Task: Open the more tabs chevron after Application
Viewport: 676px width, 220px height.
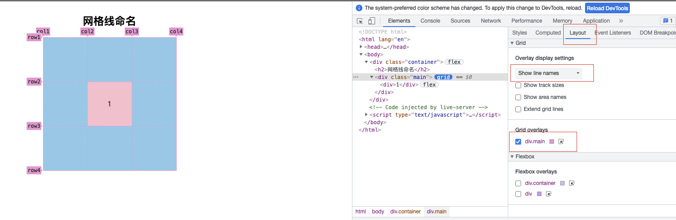Action: (621, 21)
